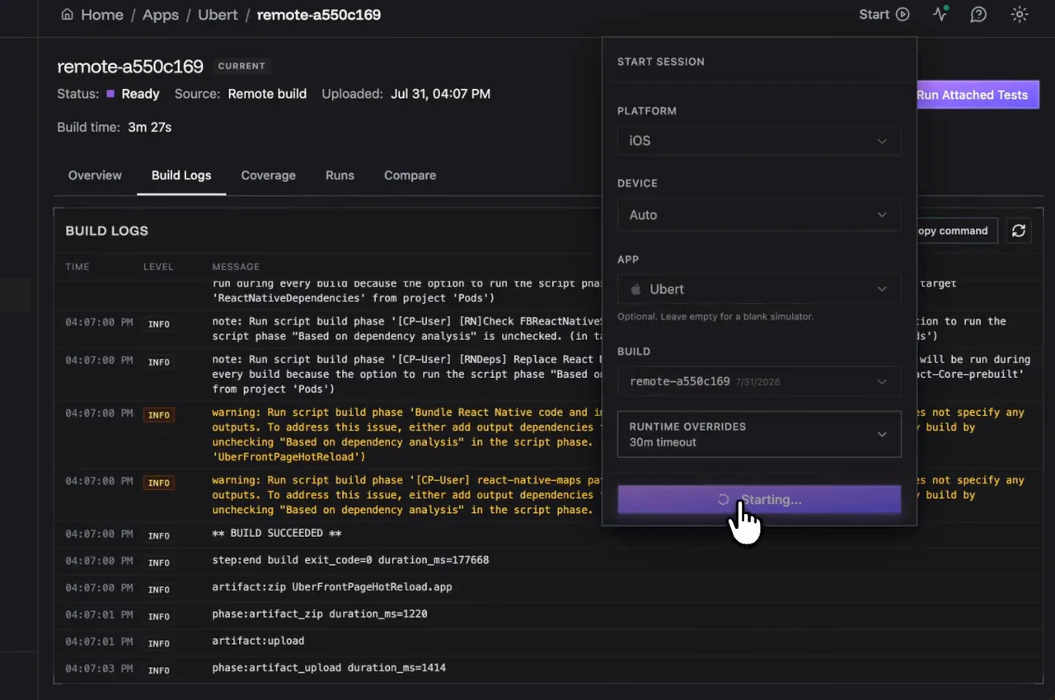Open the Device dropdown showing Auto
Image resolution: width=1055 pixels, height=700 pixels.
759,215
